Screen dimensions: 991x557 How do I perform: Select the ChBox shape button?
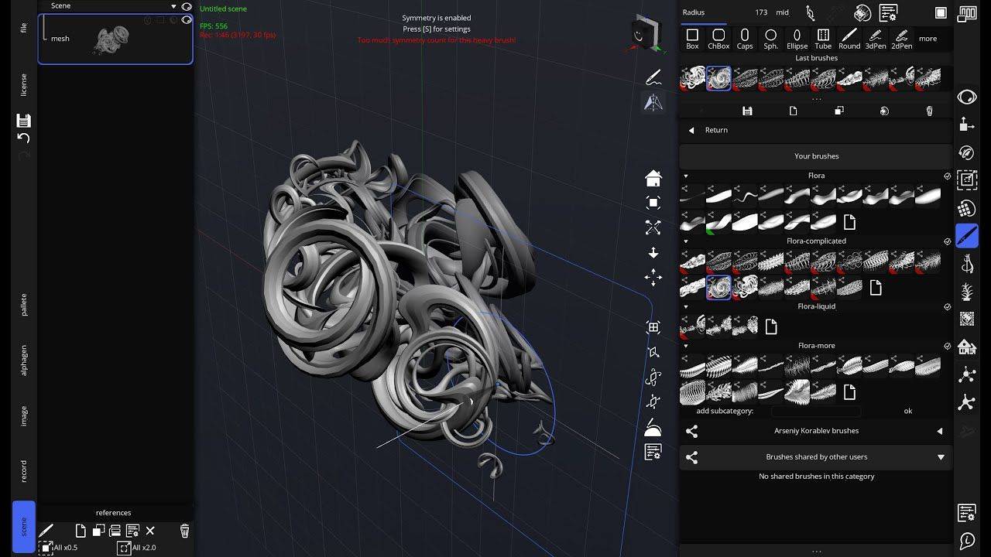(718, 39)
